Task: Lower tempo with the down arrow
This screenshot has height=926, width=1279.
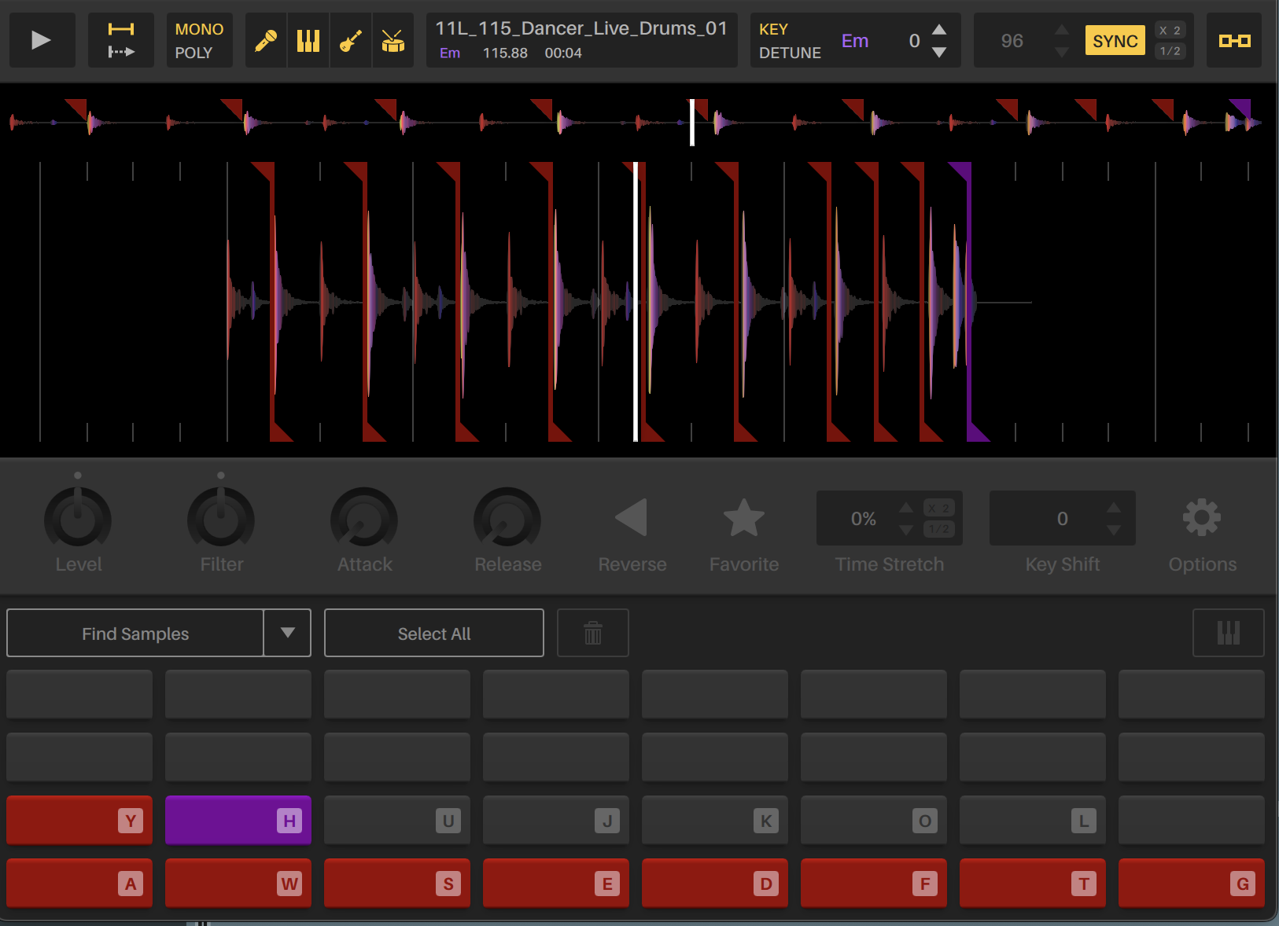Action: tap(1062, 52)
